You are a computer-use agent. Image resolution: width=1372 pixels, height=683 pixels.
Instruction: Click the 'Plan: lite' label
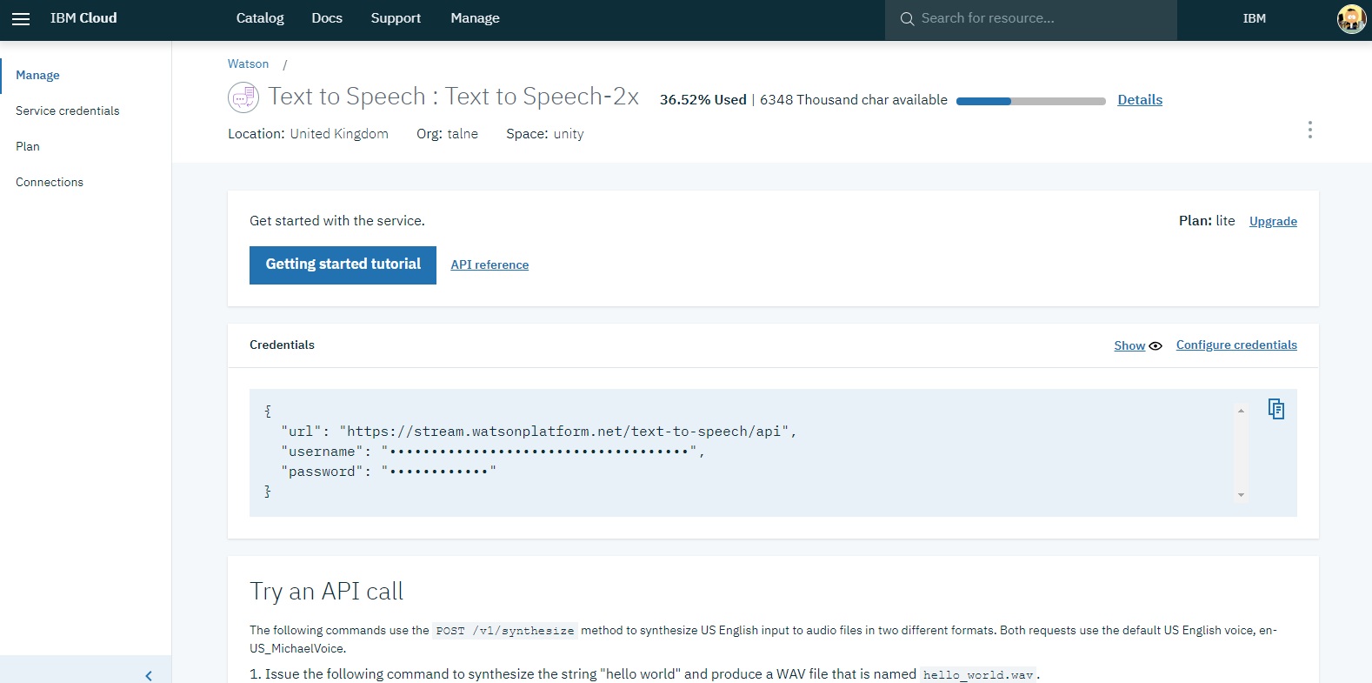click(1207, 221)
